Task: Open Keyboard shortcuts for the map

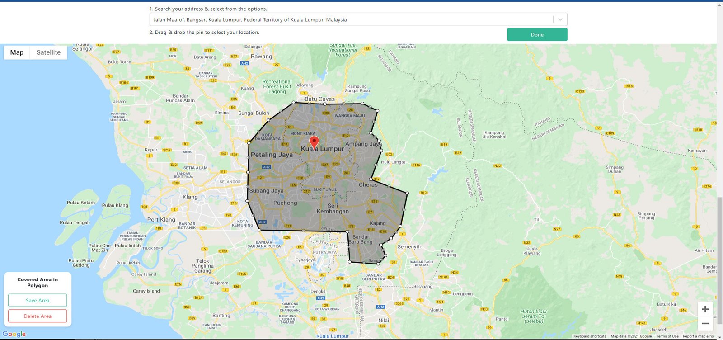Action: click(590, 336)
